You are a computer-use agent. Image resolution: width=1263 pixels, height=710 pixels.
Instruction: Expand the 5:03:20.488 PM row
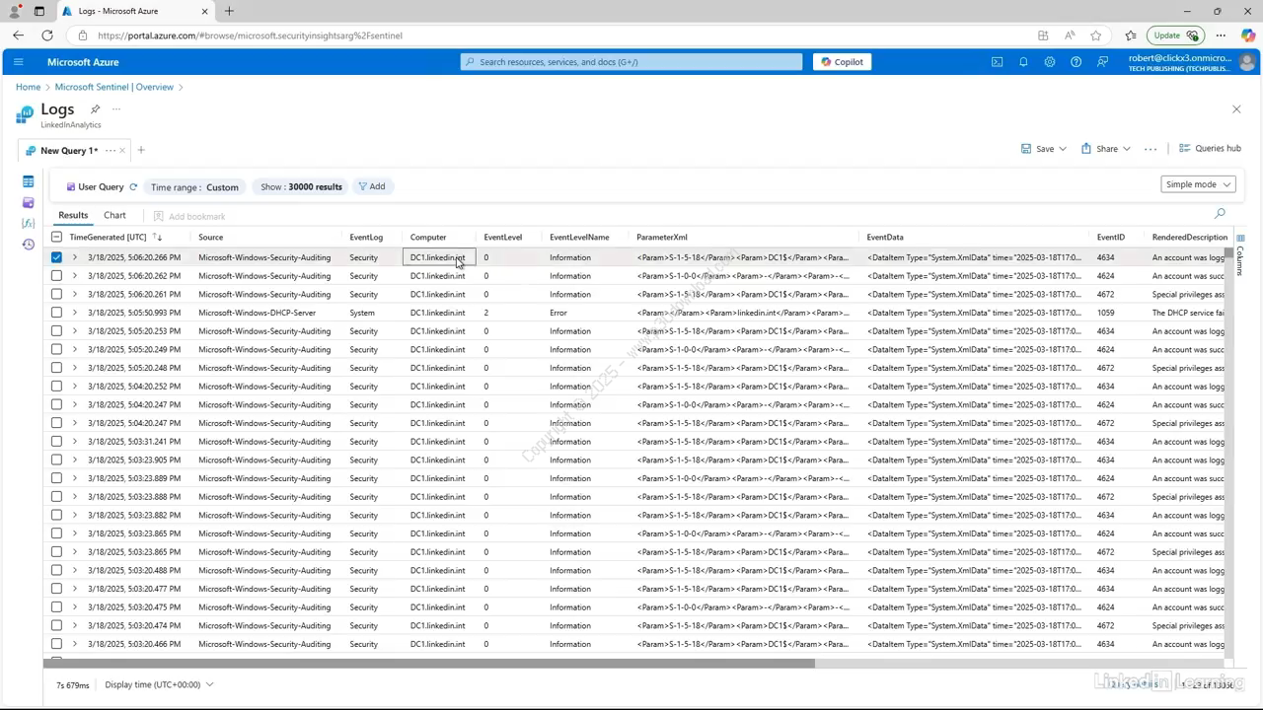[x=75, y=570]
